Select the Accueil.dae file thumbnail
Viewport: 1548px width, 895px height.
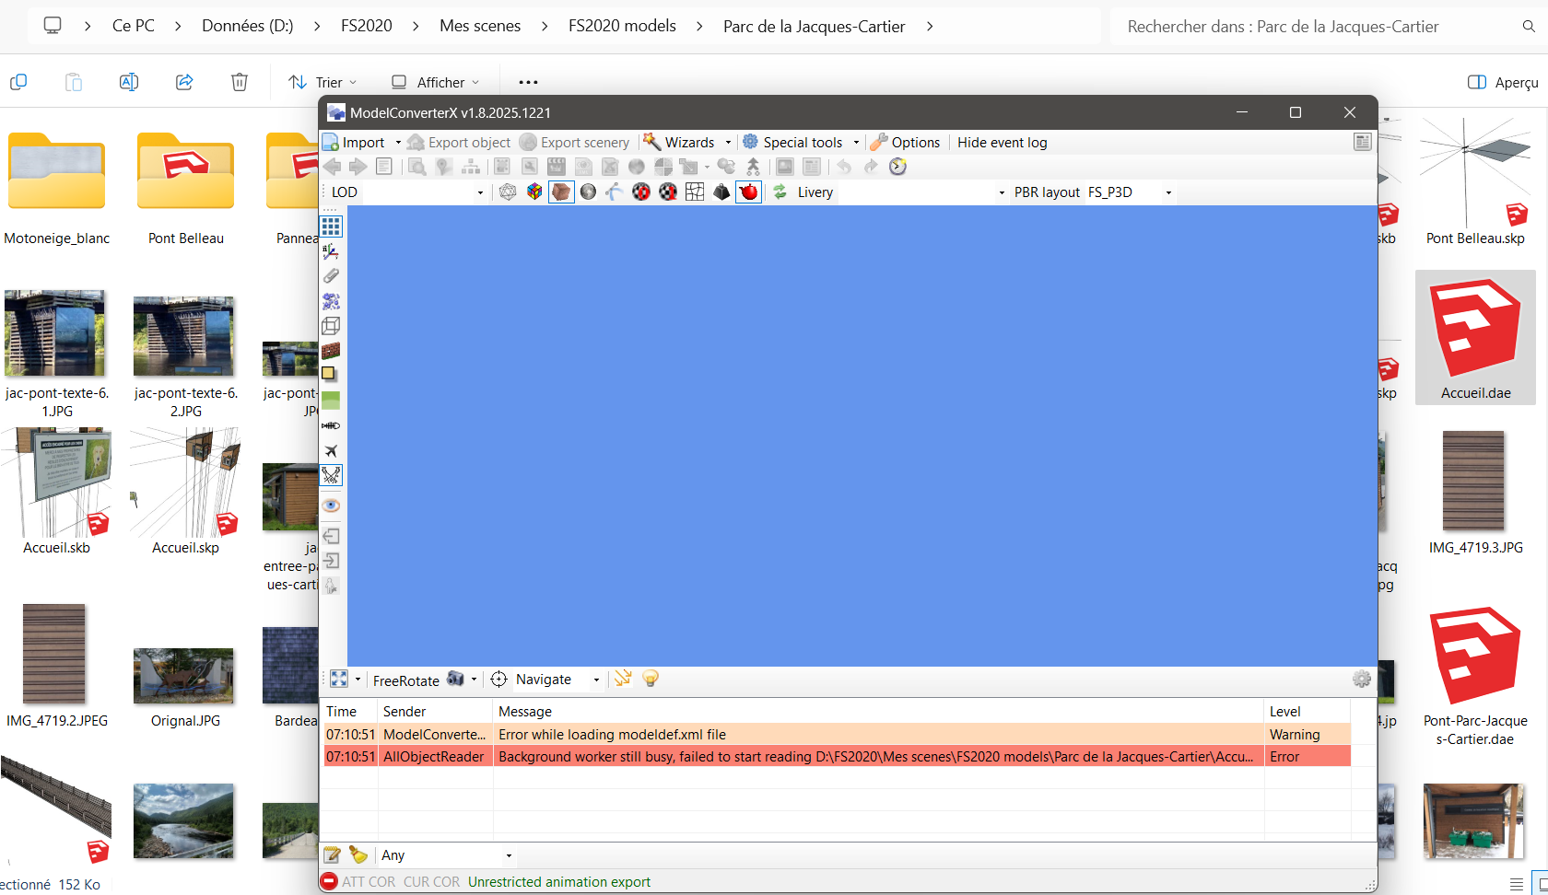1475,337
